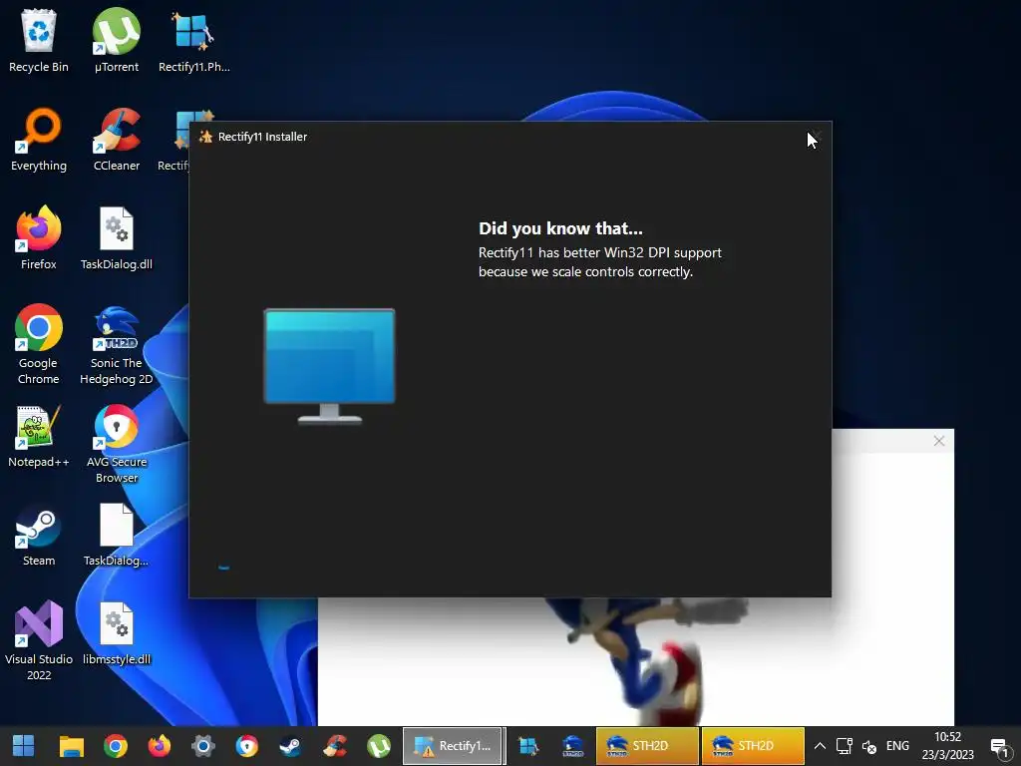
Task: Click the 'Did you know that...' heading
Action: 560,228
